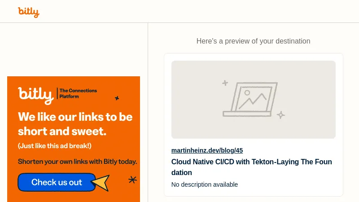The height and width of the screenshot is (202, 359).
Task: Click "(Just like this ad break!)" text
Action: [55, 146]
